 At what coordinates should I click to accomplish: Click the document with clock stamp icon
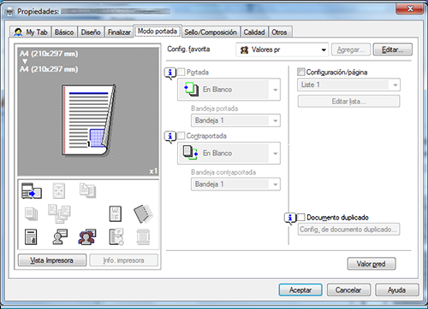point(116,236)
